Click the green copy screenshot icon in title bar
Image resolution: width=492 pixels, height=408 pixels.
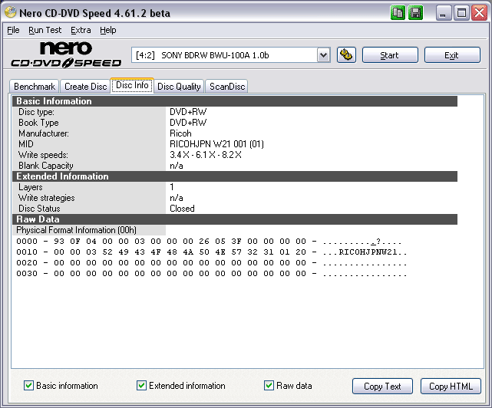(x=398, y=13)
